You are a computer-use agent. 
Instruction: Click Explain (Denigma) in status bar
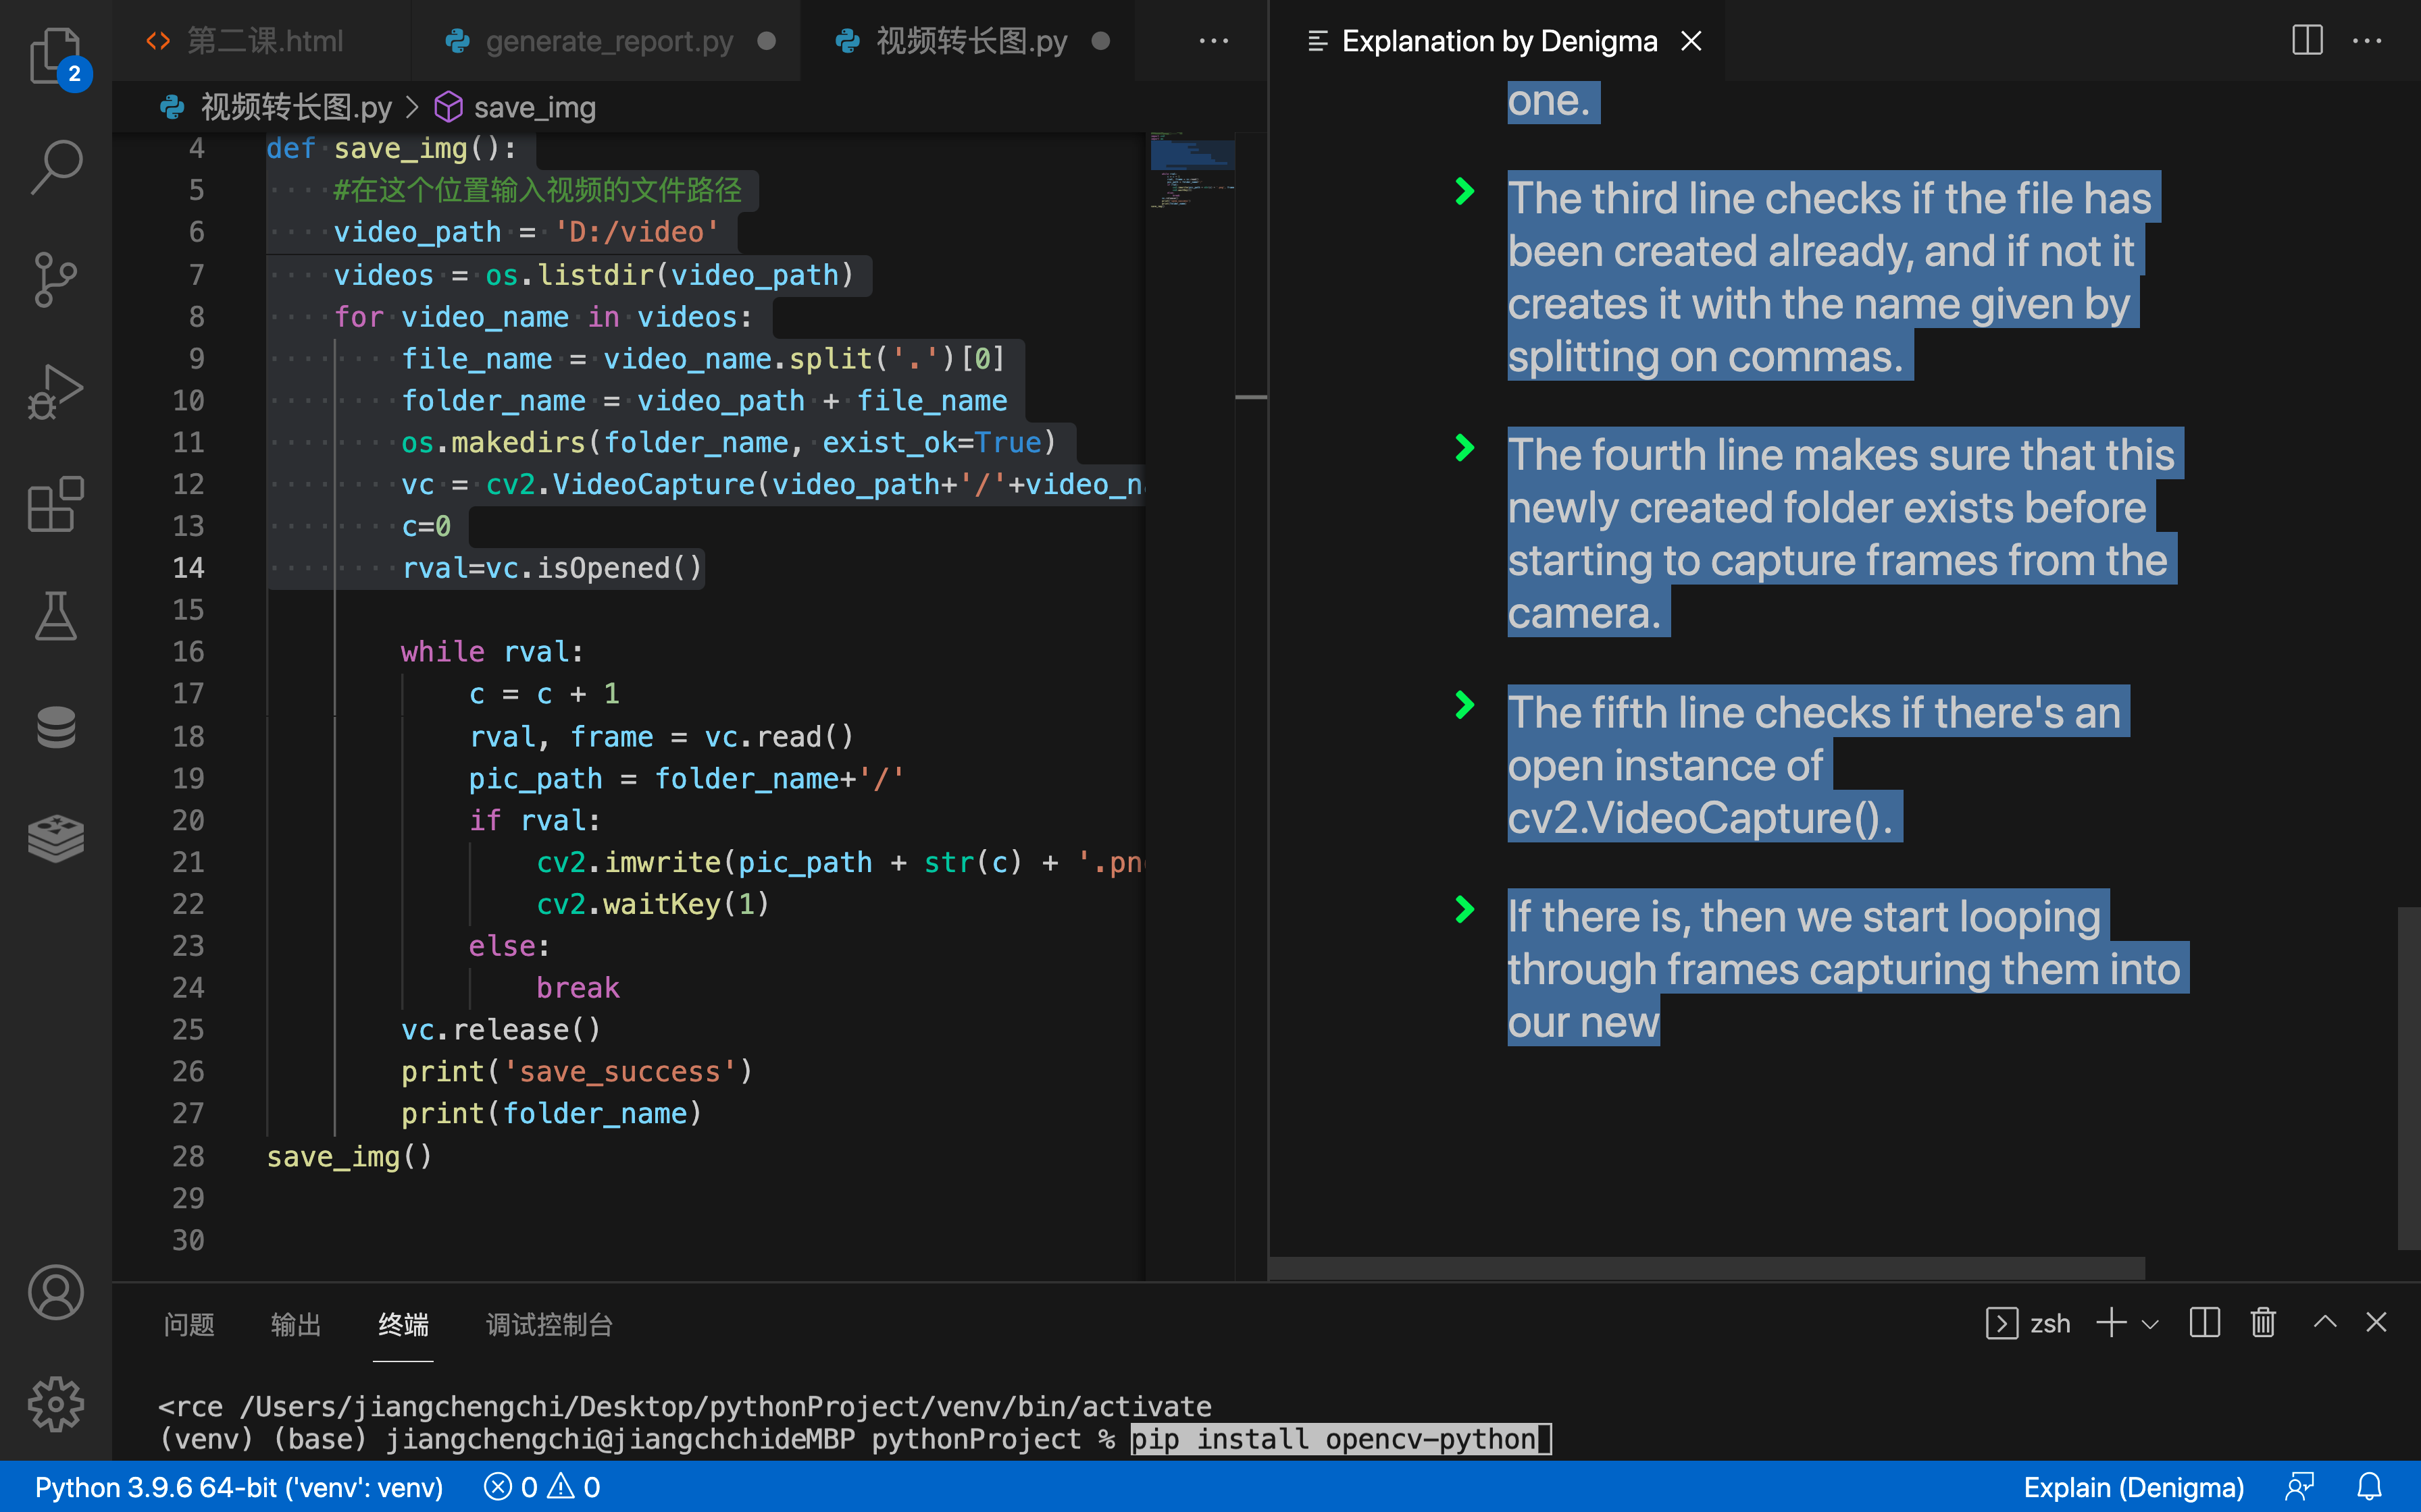(2133, 1487)
